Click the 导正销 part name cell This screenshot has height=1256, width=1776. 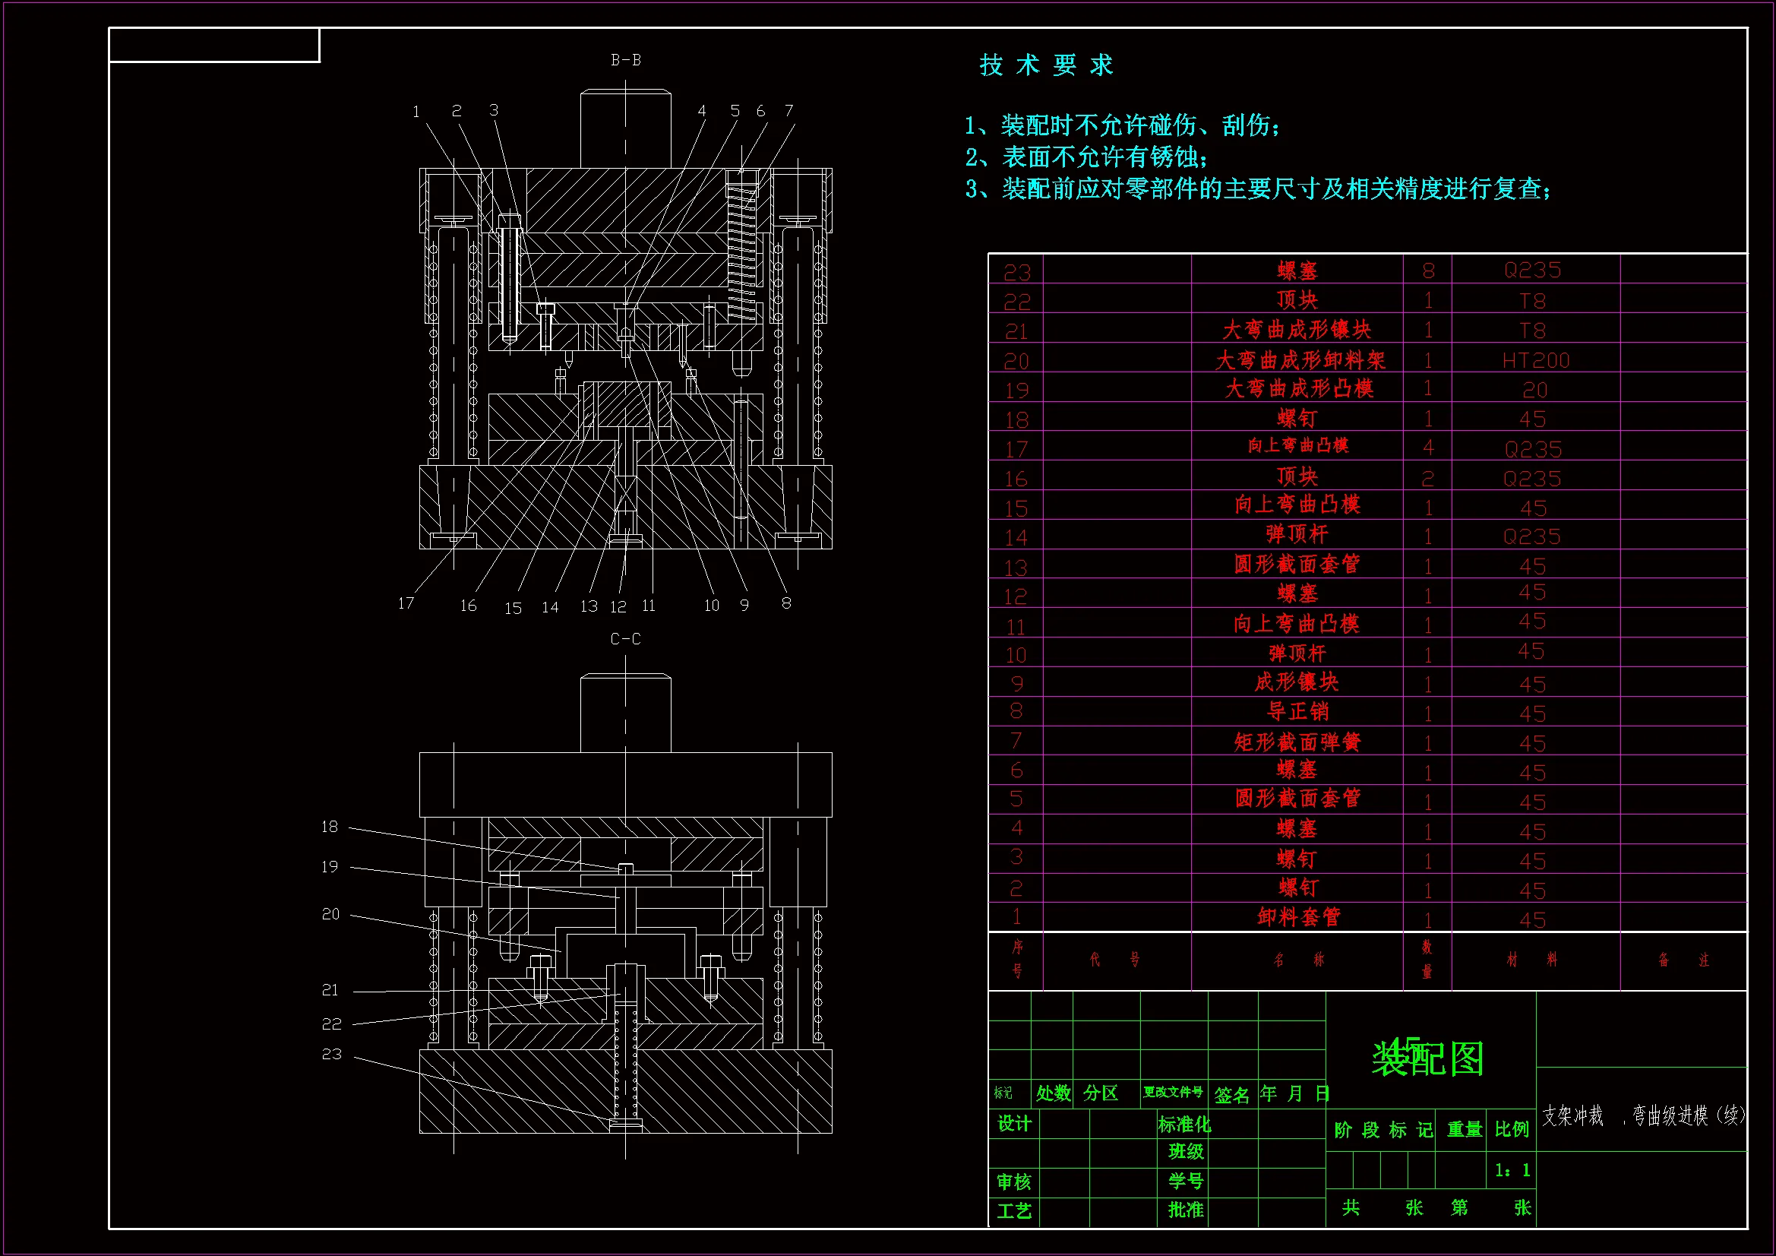point(1297,711)
